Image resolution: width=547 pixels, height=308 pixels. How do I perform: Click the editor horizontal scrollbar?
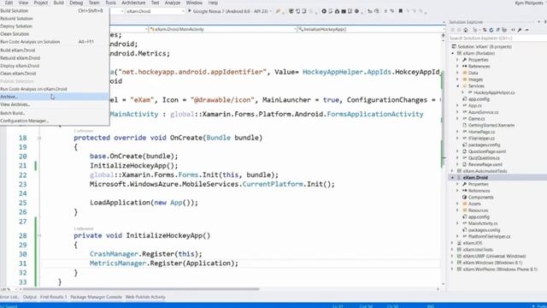click(x=141, y=289)
